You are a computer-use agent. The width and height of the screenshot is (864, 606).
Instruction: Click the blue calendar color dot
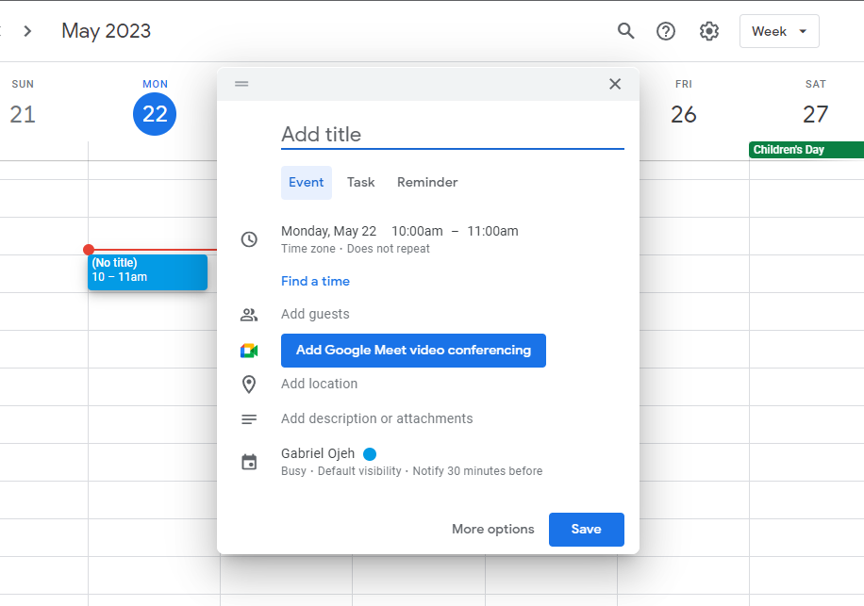pyautogui.click(x=370, y=454)
